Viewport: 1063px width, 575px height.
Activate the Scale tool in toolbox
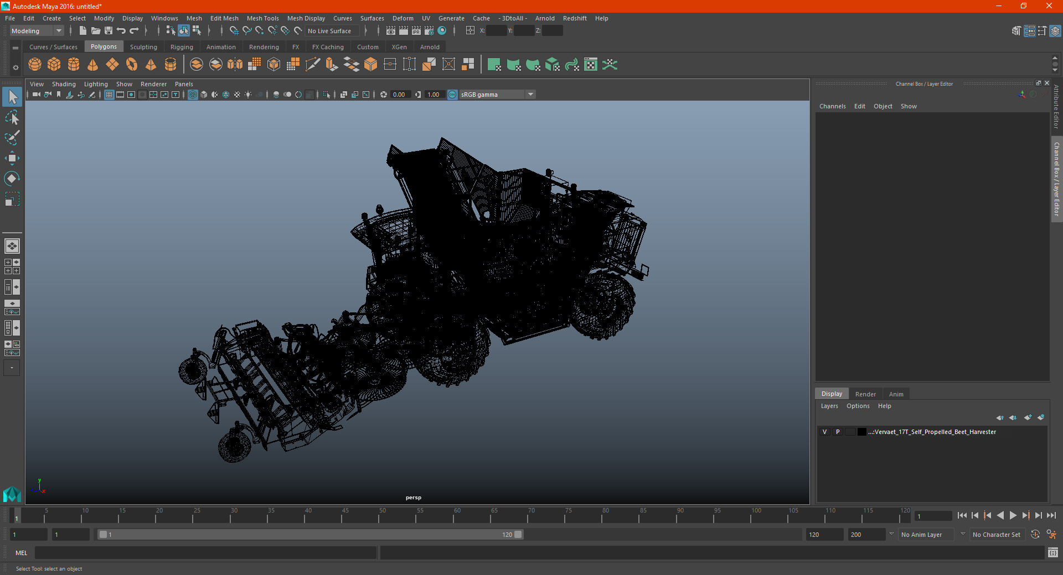point(12,199)
